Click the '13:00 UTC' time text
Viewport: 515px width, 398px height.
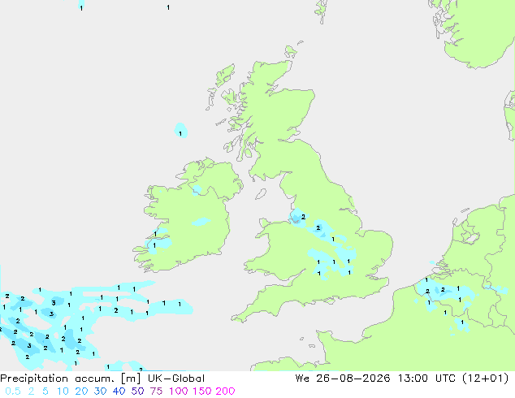pos(426,379)
